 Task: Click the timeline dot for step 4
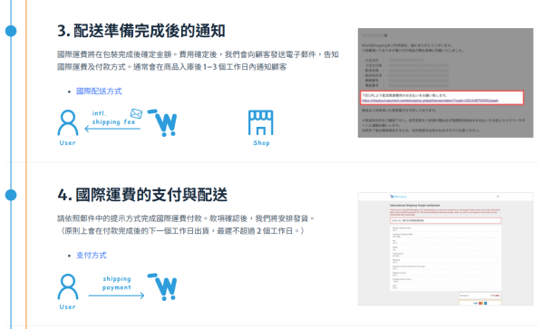pyautogui.click(x=11, y=195)
